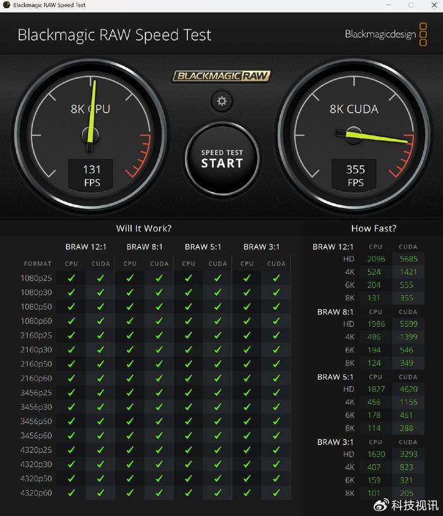Click 3456p25 BRAW 3:1 CPU checkmark
The width and height of the screenshot is (443, 516).
247,393
